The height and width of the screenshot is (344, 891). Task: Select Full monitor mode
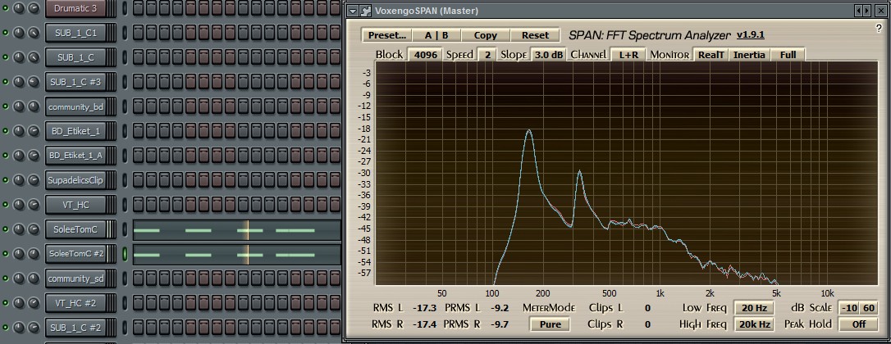point(788,55)
